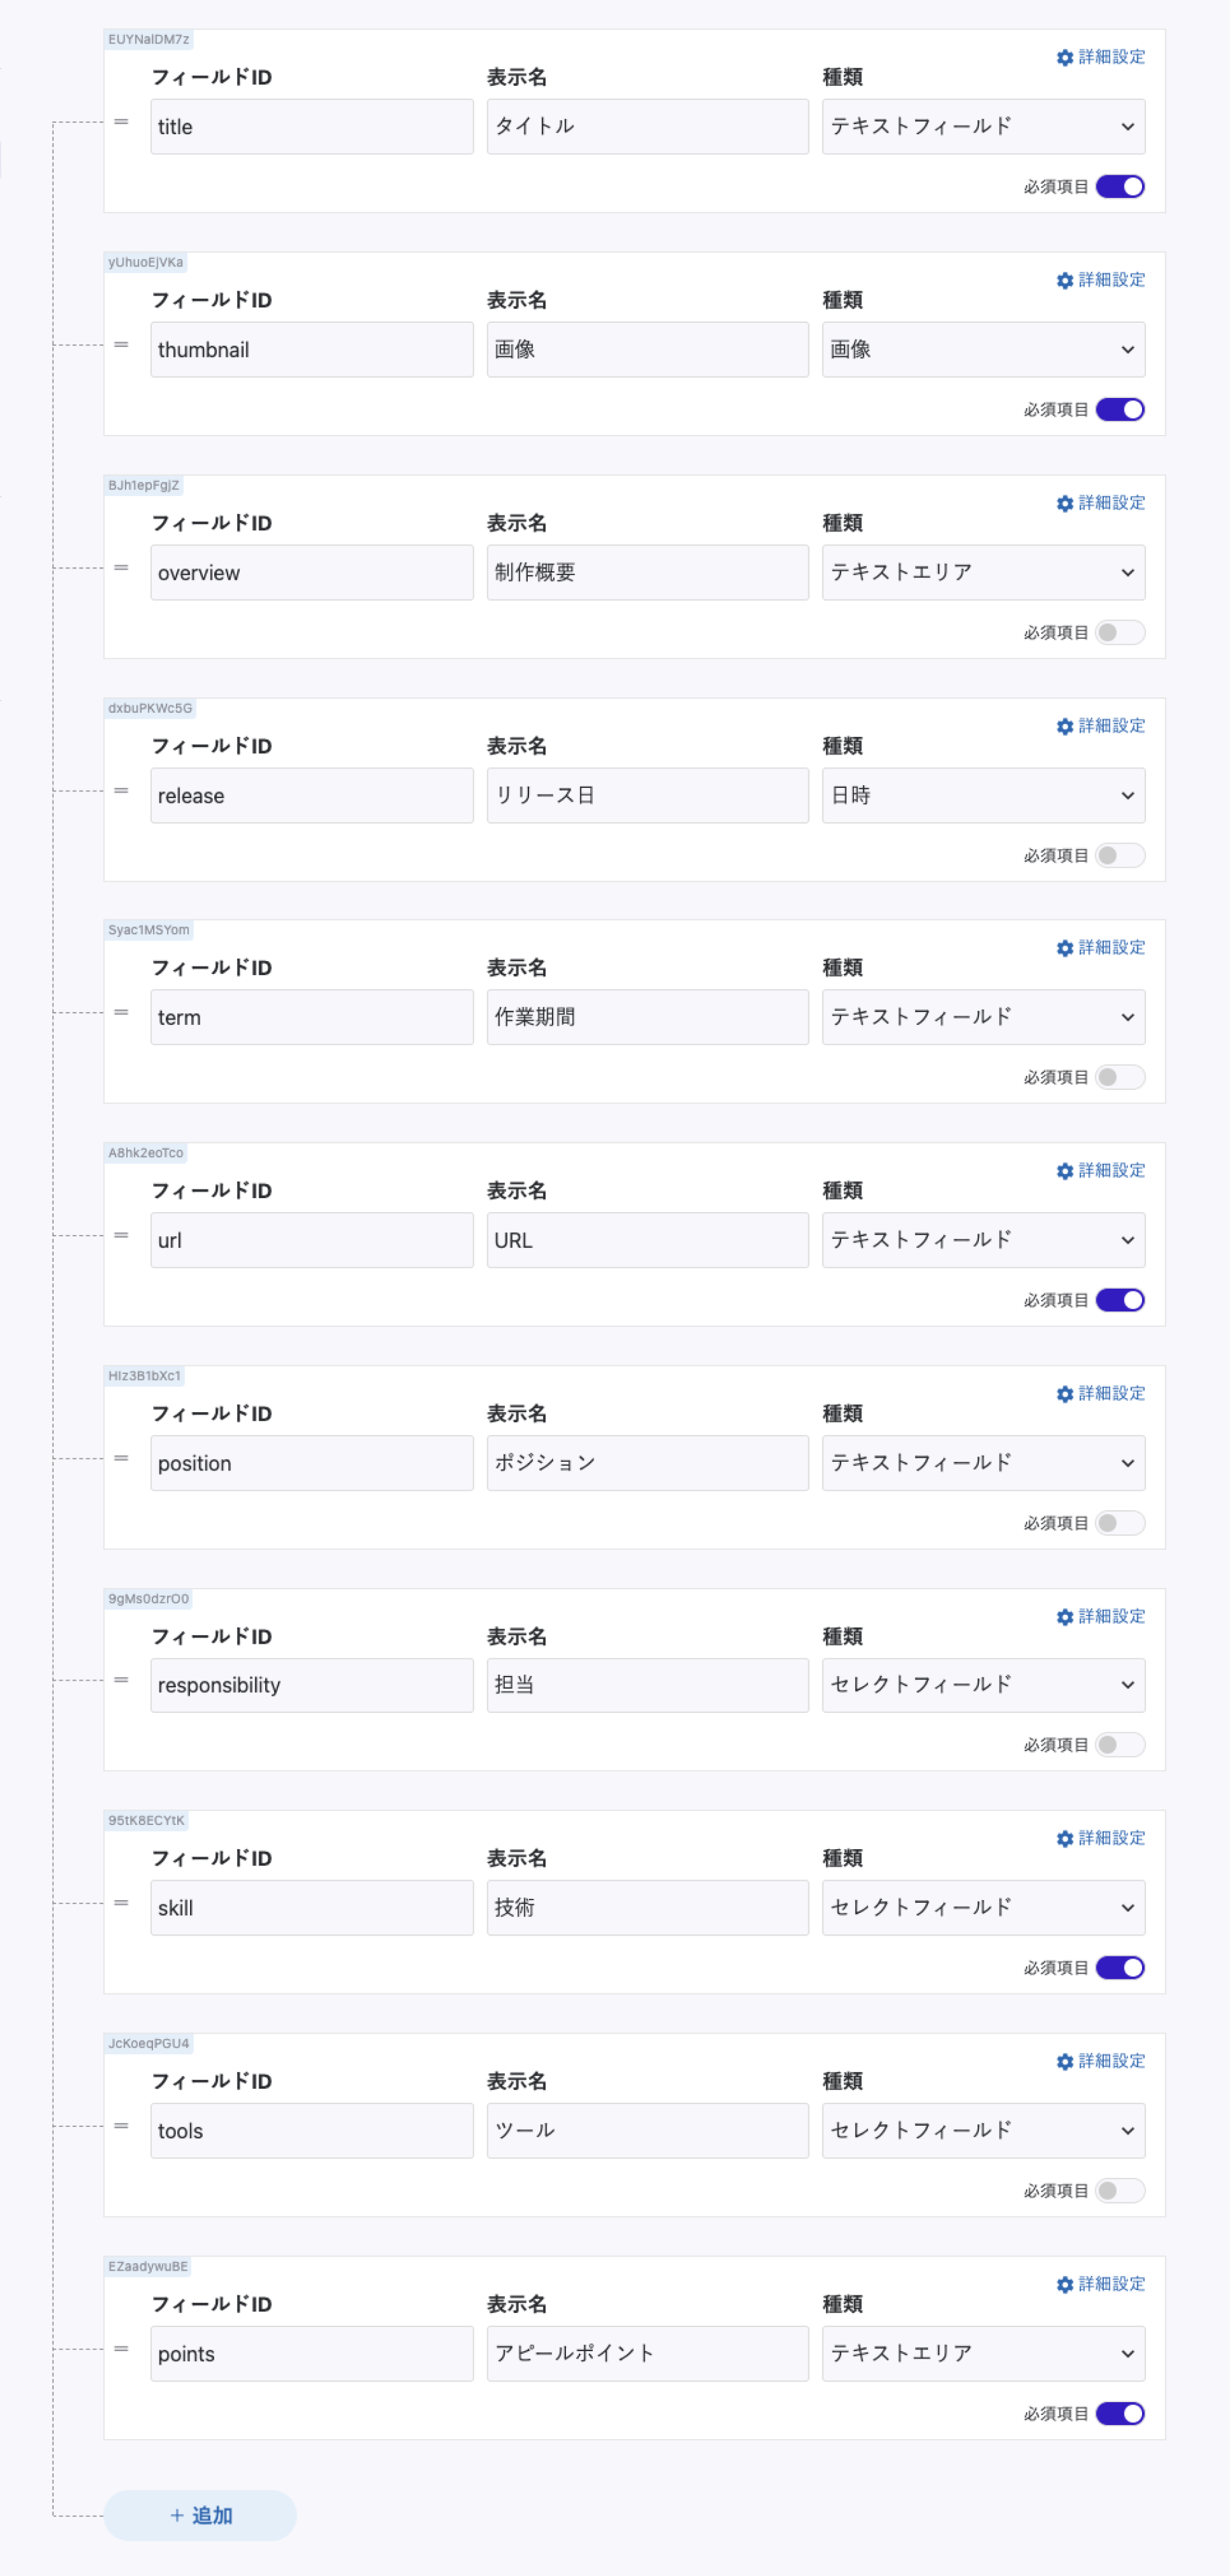Open gear settings for url field
The width and height of the screenshot is (1230, 2576).
[x=1064, y=1170]
